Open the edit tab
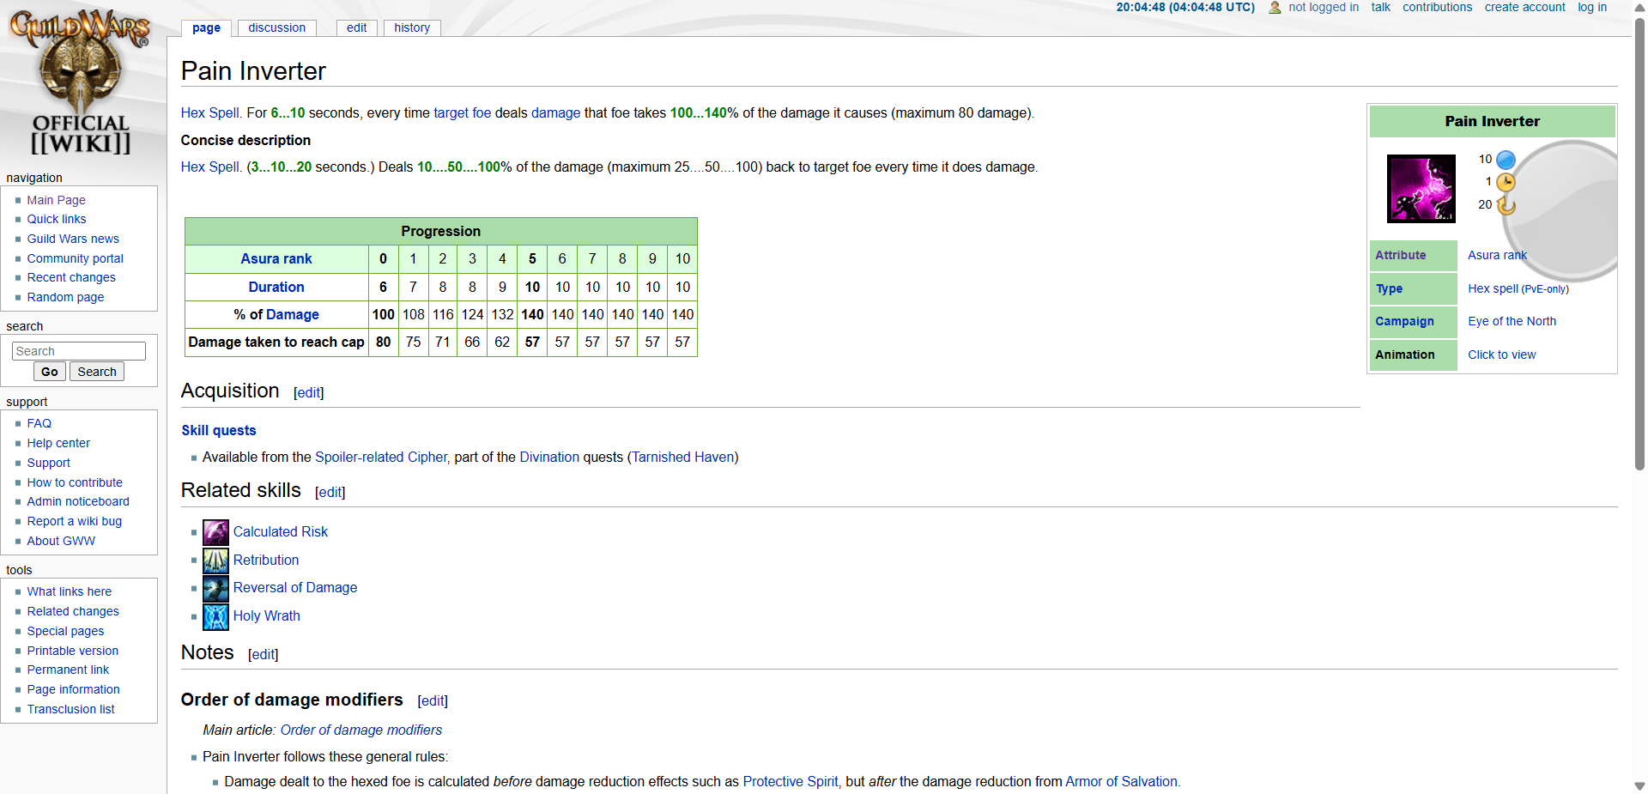Viewport: 1648px width, 794px height. point(356,27)
